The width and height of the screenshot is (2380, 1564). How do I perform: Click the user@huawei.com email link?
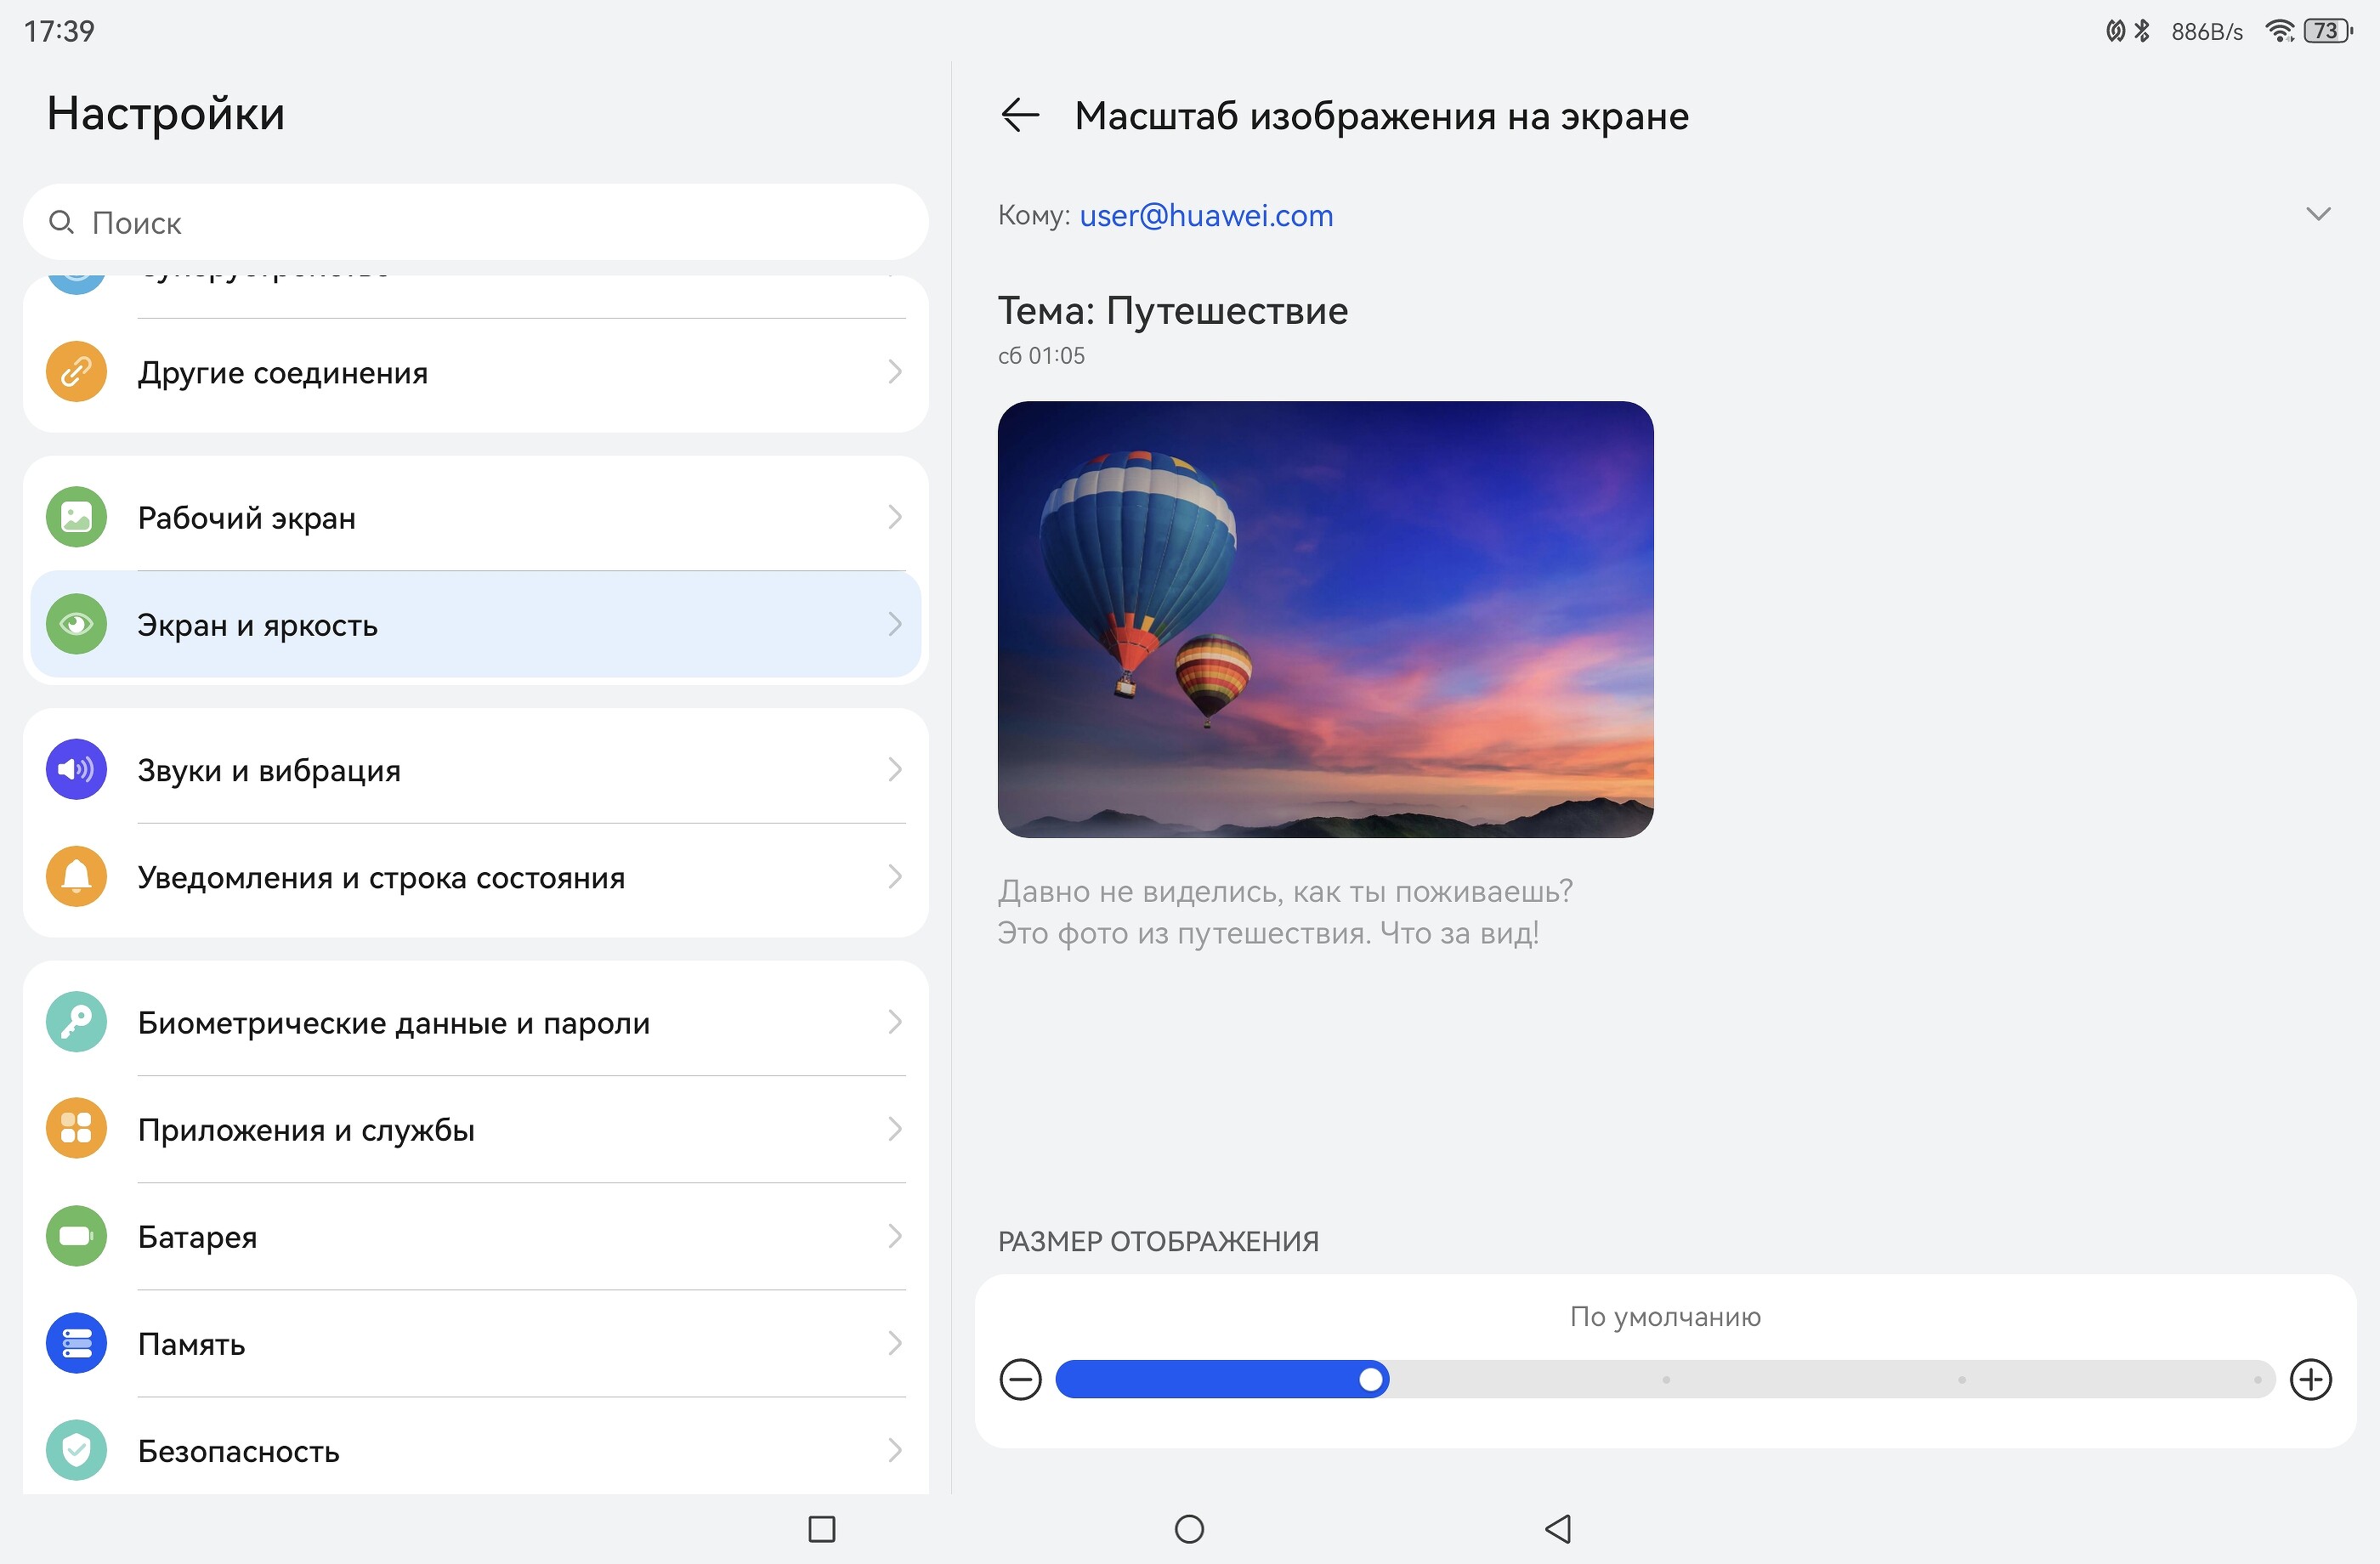pyautogui.click(x=1205, y=215)
